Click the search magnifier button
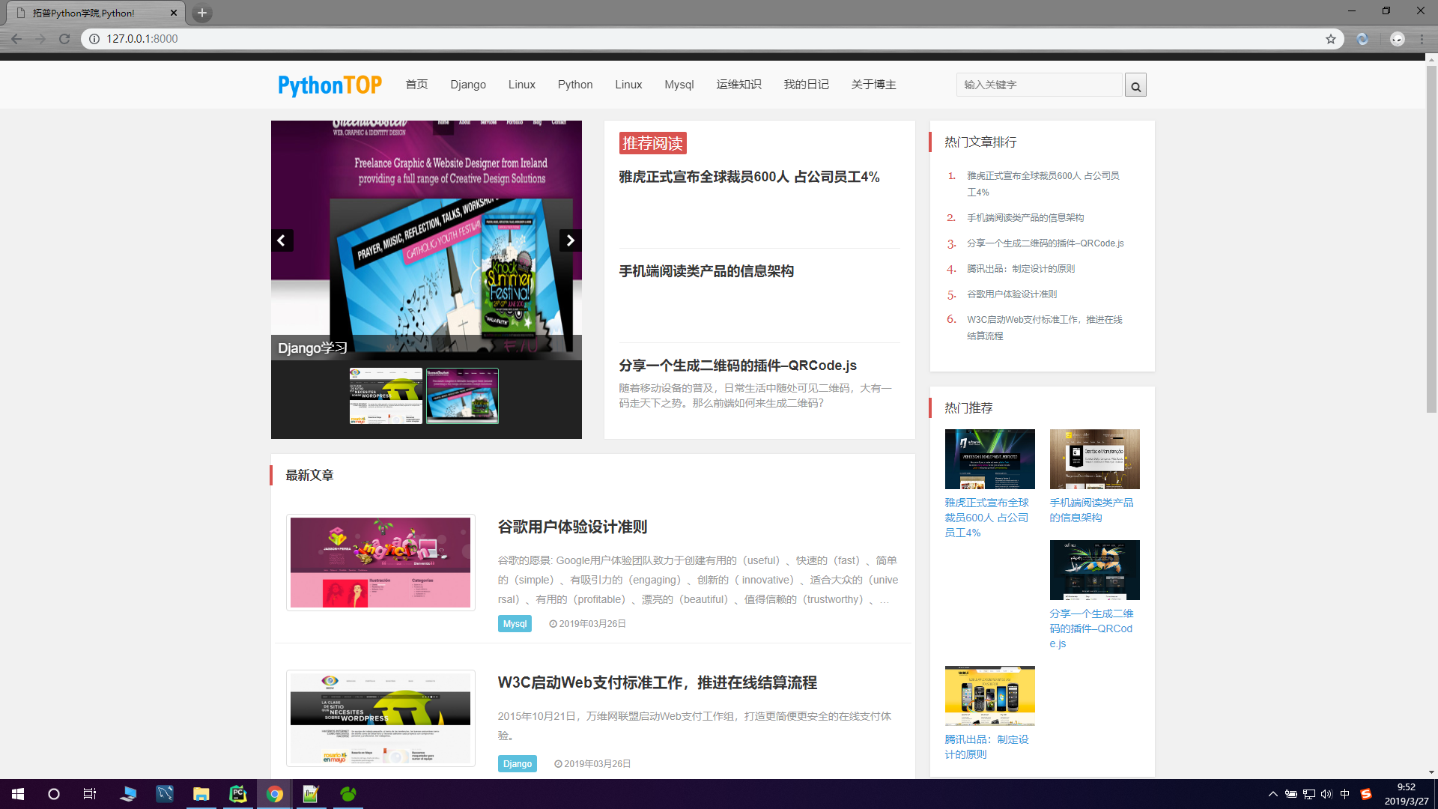 (1135, 85)
